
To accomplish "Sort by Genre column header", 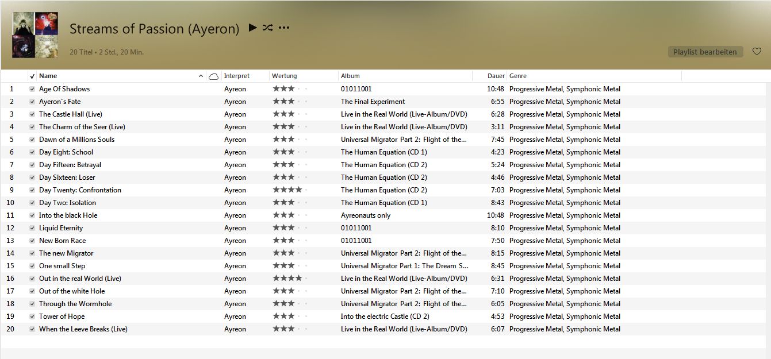I will tap(518, 76).
